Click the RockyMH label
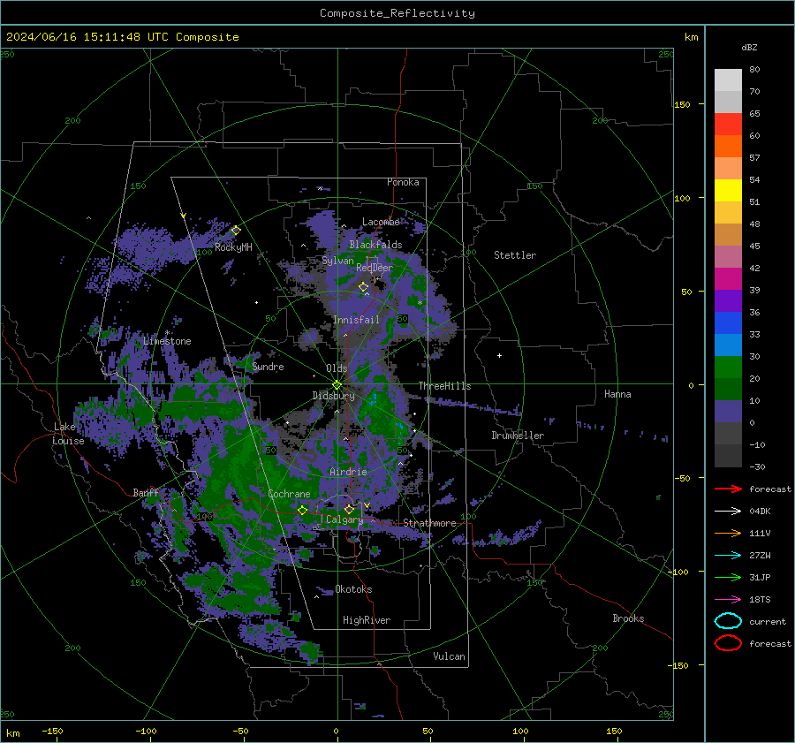This screenshot has height=743, width=795. click(x=233, y=247)
